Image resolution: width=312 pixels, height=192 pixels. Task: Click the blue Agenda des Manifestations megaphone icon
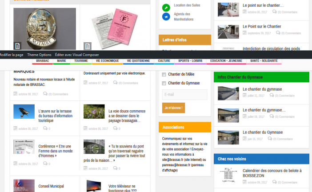[x=166, y=17]
